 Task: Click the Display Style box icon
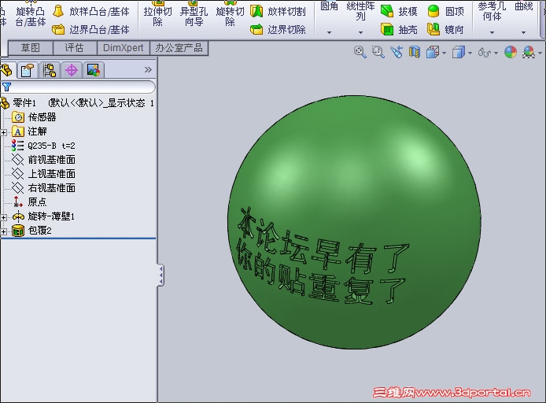coord(459,52)
